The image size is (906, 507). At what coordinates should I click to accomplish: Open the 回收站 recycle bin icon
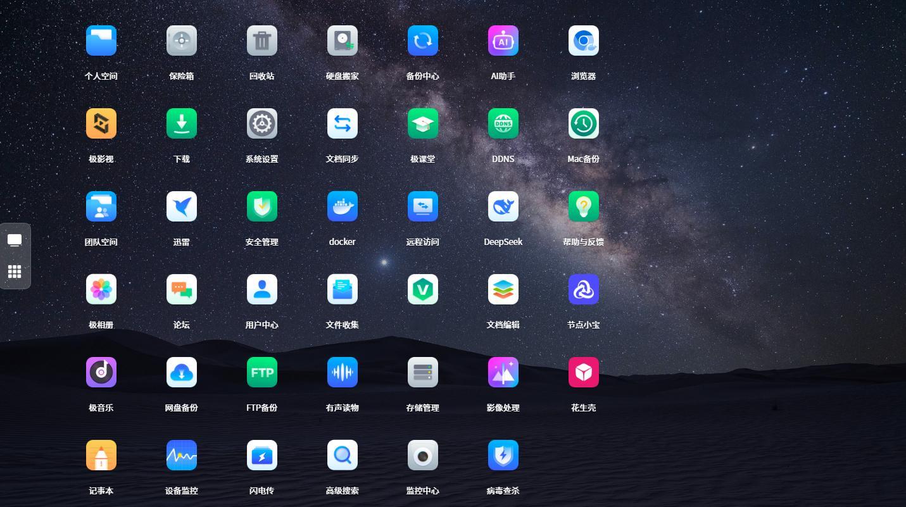tap(262, 41)
